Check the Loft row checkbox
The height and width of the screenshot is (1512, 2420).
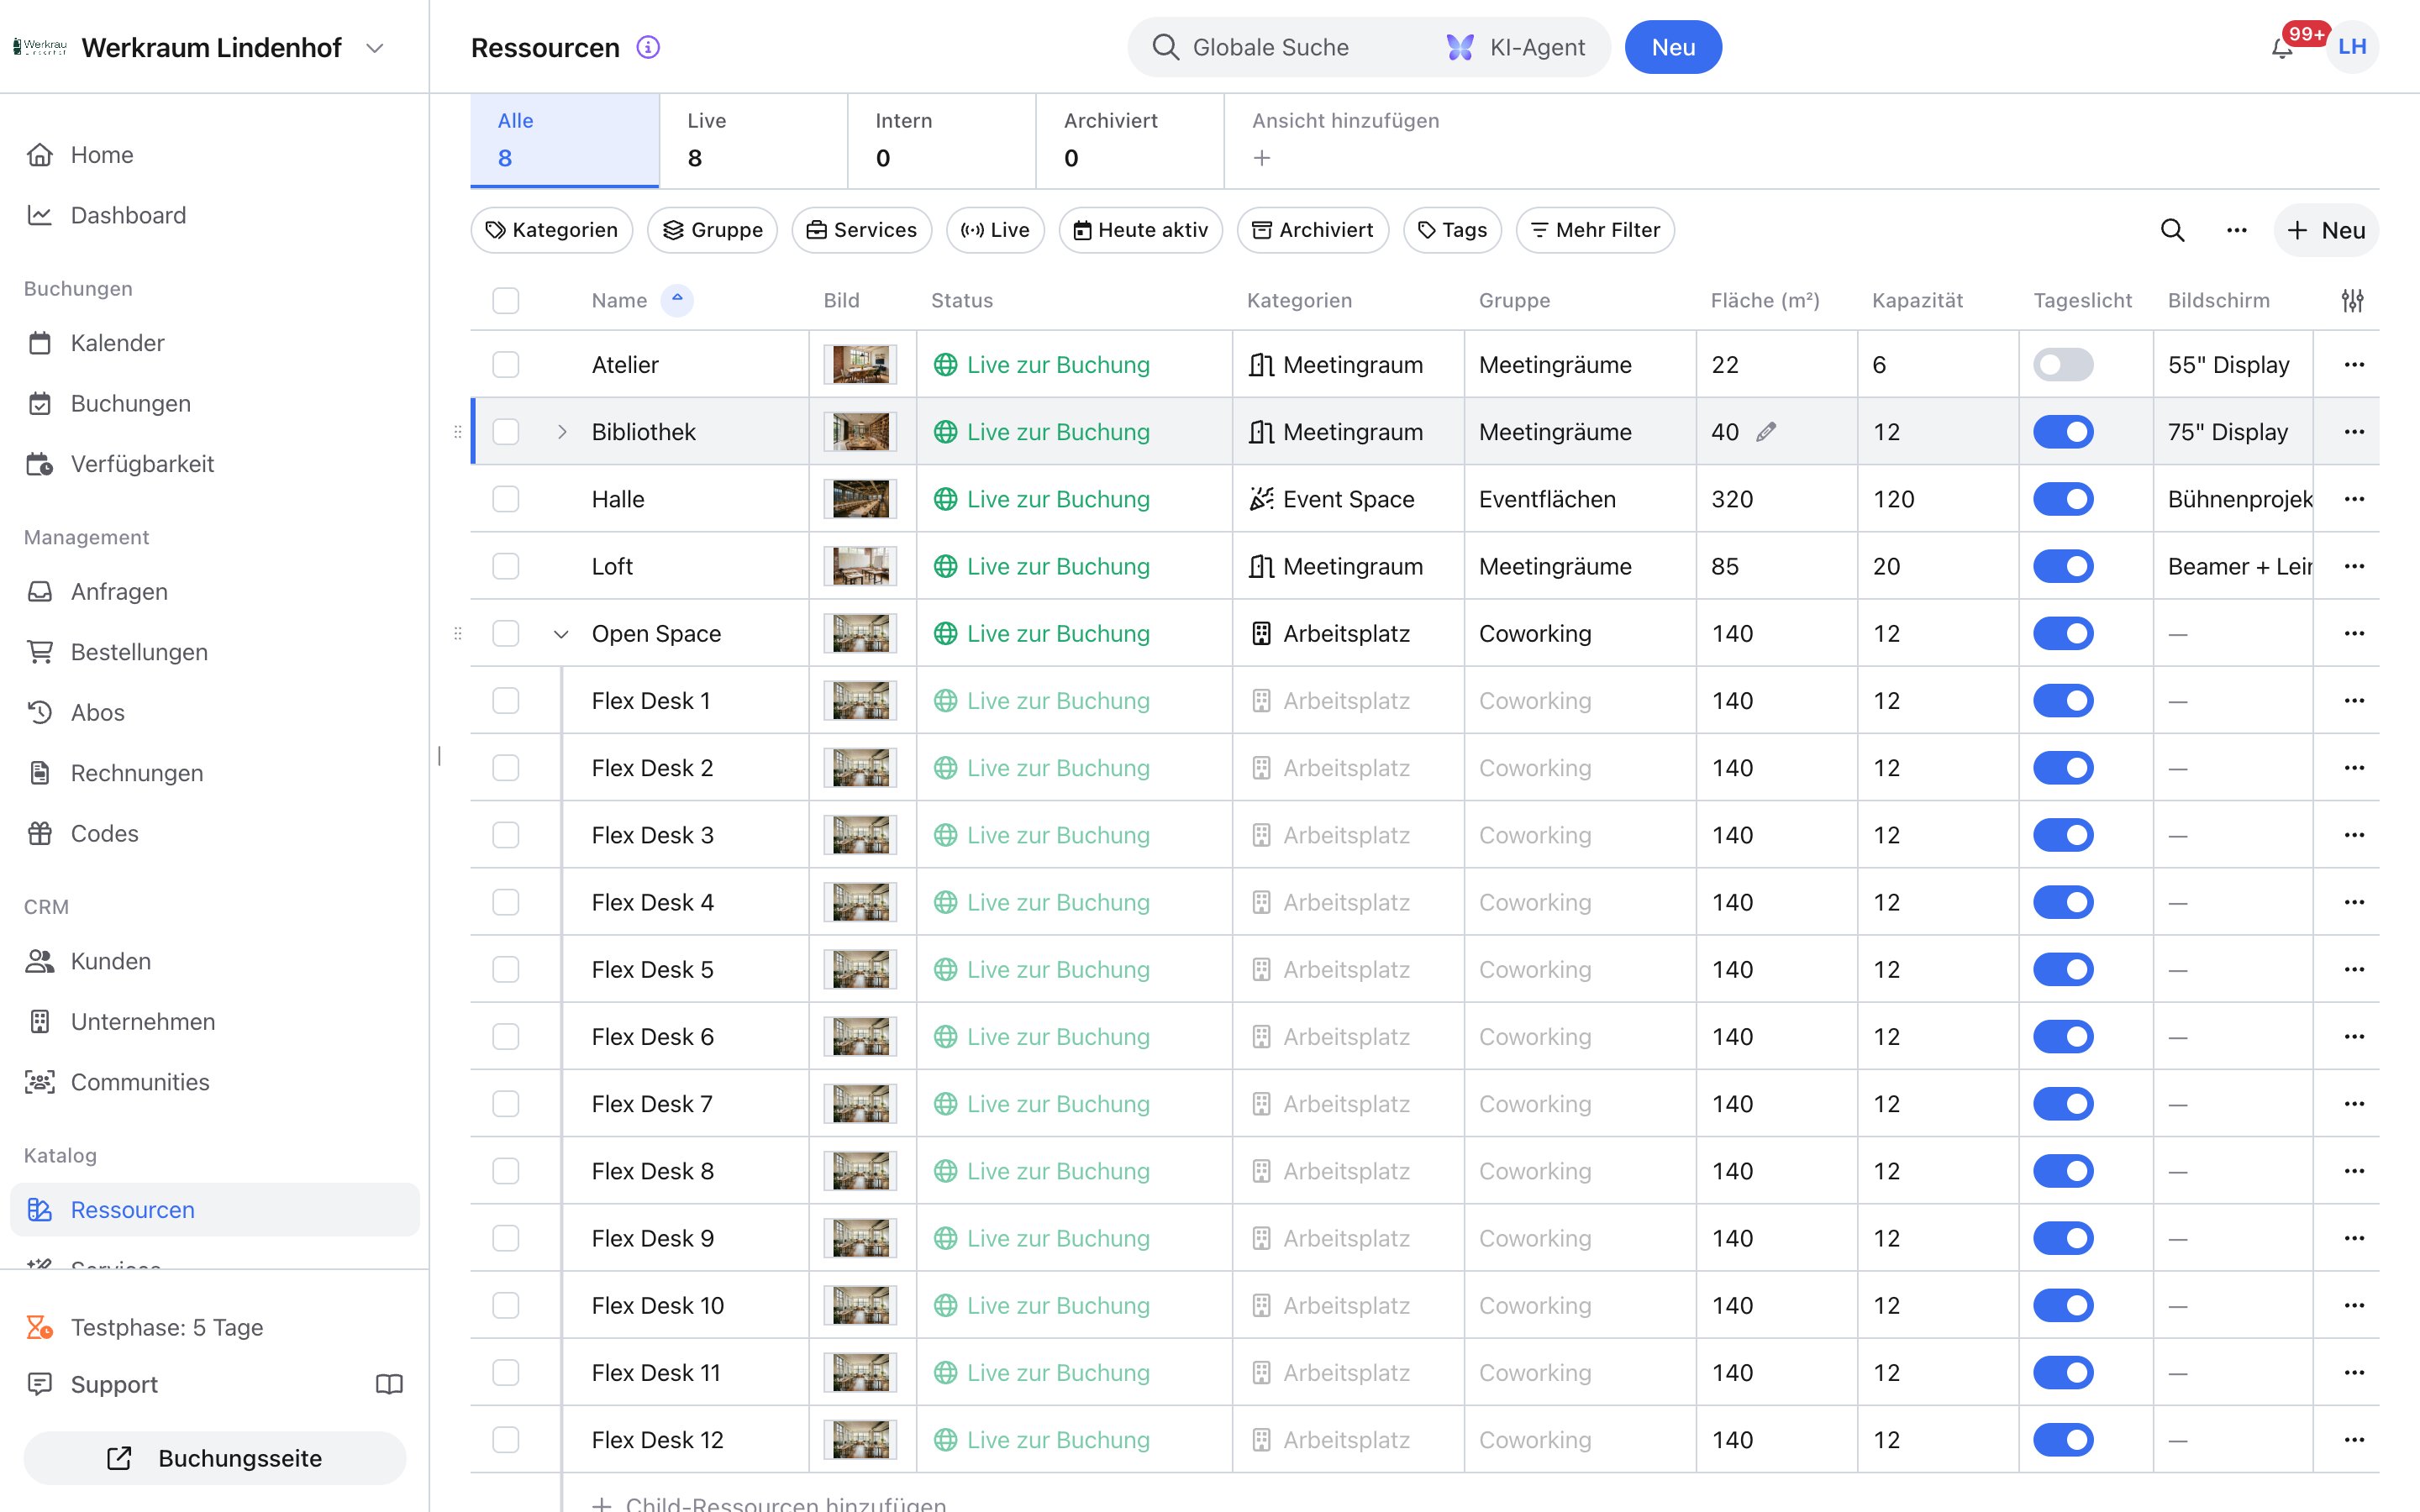tap(506, 566)
